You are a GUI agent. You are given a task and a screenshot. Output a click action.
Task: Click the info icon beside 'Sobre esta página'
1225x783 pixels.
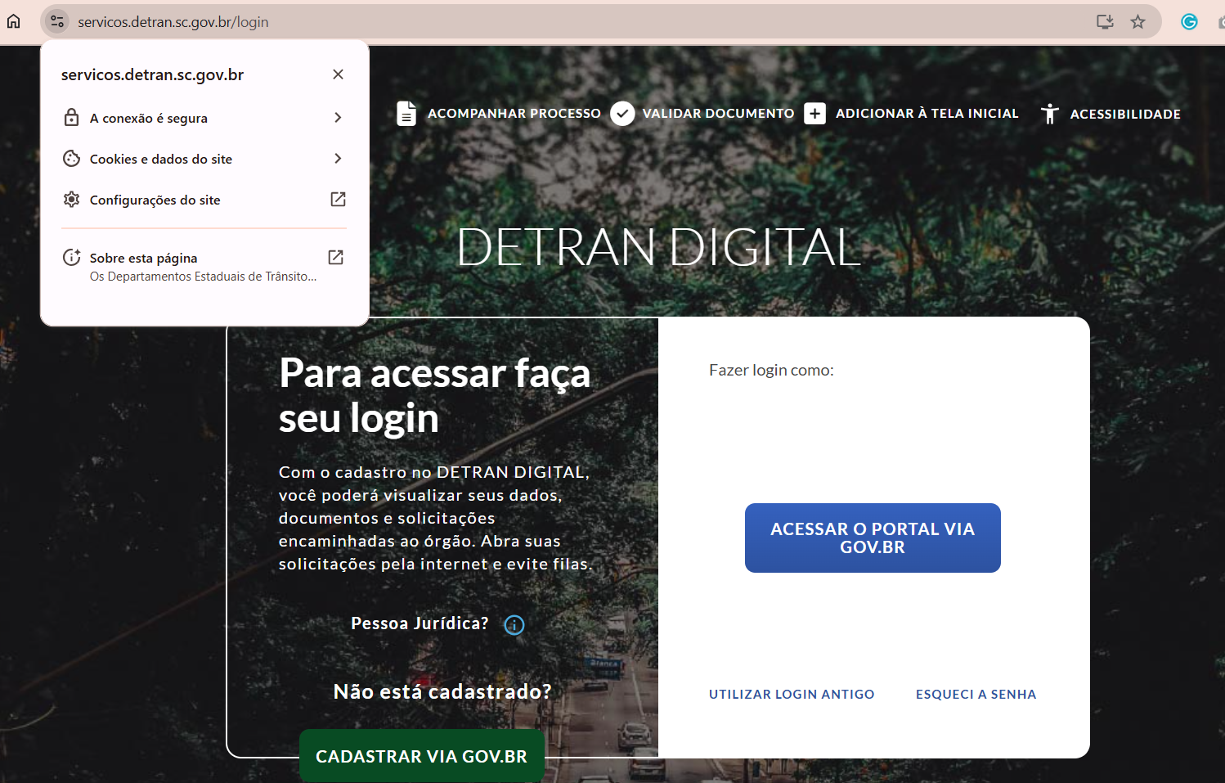72,258
